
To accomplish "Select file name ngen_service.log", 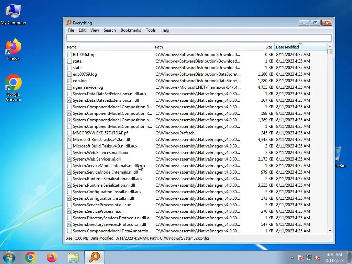I will pos(88,87).
